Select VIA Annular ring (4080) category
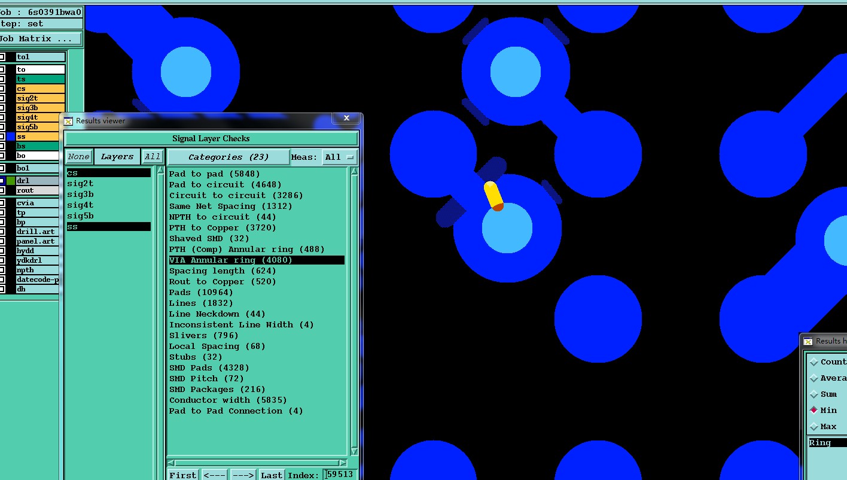This screenshot has width=847, height=480. (257, 260)
